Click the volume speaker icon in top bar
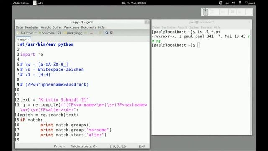Viewport: 268px width, 151px height. pos(233,3)
